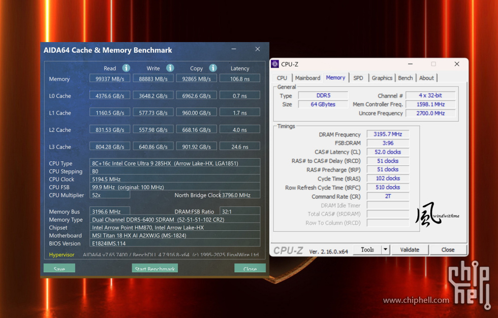Click the CPU Type field showing Core Ultra 9 285HX
The height and width of the screenshot is (318, 498).
pyautogui.click(x=175, y=163)
